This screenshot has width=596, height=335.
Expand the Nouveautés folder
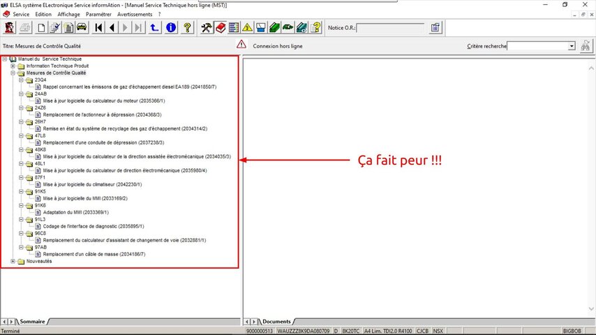[13, 261]
